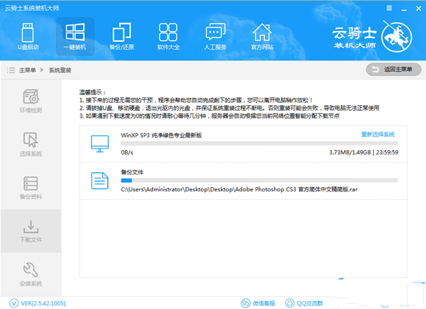Select 环境检测 step in sidebar
This screenshot has width=426, height=309.
click(31, 101)
